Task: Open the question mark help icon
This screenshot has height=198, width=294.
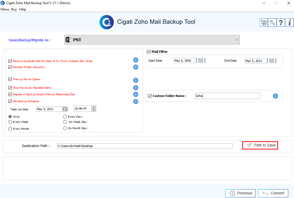Action: (x=281, y=23)
